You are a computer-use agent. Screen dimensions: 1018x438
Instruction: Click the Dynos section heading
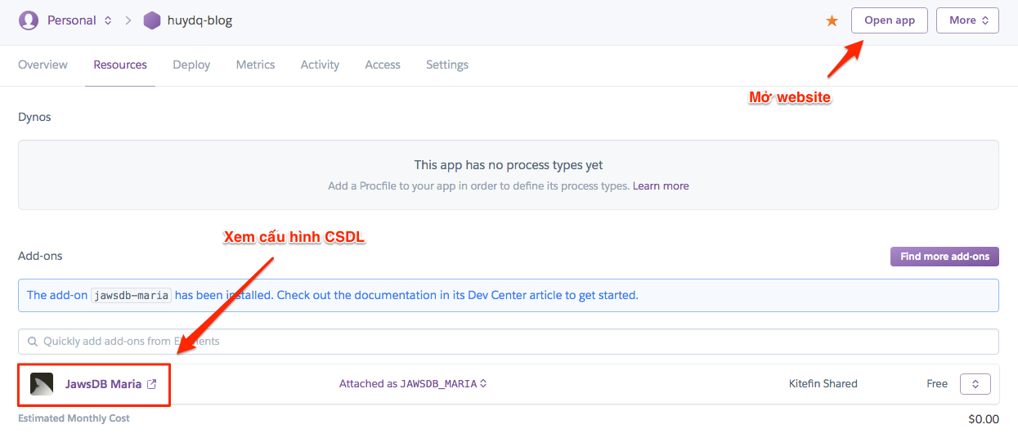(34, 118)
